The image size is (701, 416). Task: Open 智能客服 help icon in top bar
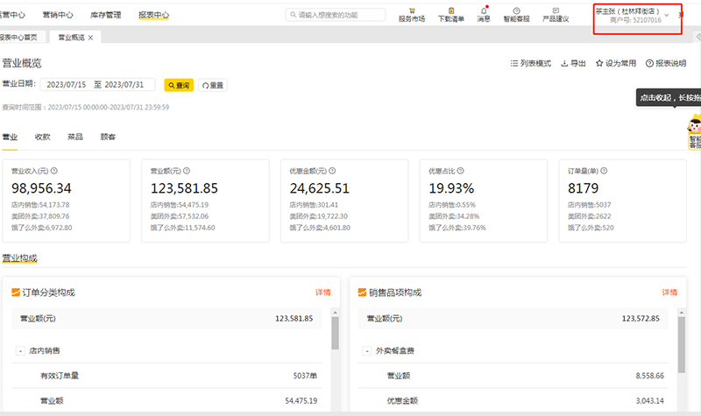click(x=516, y=11)
